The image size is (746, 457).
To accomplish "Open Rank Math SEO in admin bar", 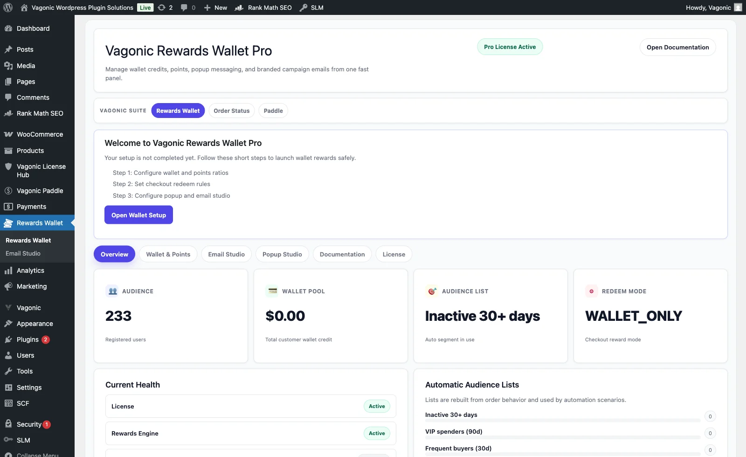I will pyautogui.click(x=263, y=7).
